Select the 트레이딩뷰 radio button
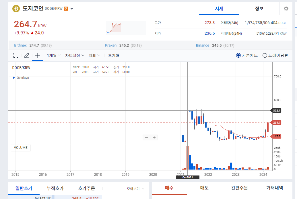The width and height of the screenshot is (297, 199). pyautogui.click(x=265, y=55)
